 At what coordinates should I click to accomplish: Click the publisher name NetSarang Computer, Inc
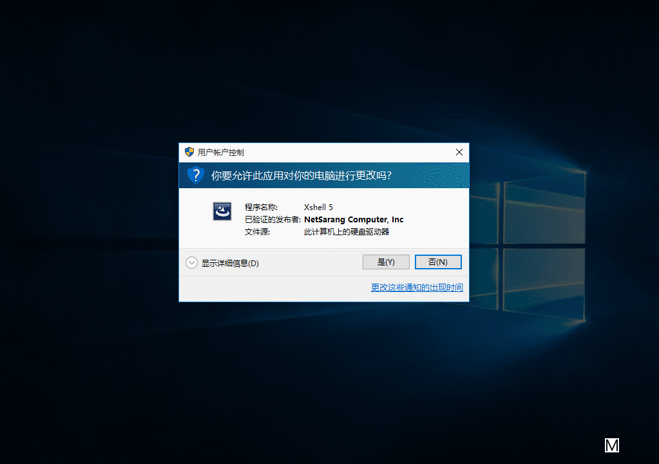point(354,219)
